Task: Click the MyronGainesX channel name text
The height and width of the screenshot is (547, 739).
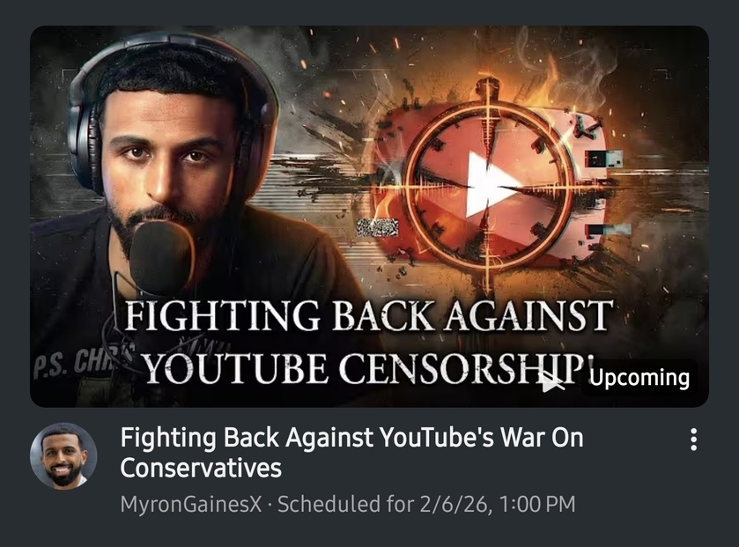Action: click(191, 504)
